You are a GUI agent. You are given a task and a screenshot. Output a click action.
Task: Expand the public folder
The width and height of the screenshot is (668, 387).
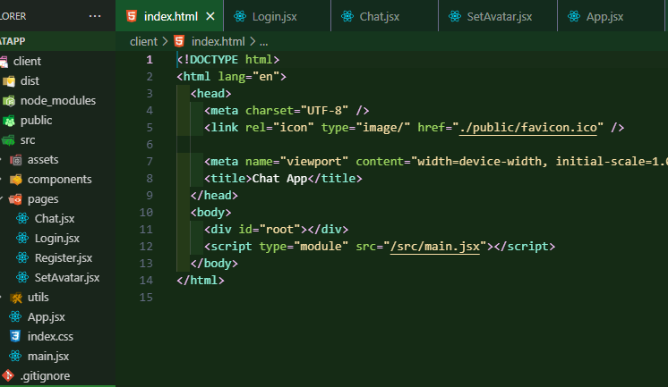[36, 121]
